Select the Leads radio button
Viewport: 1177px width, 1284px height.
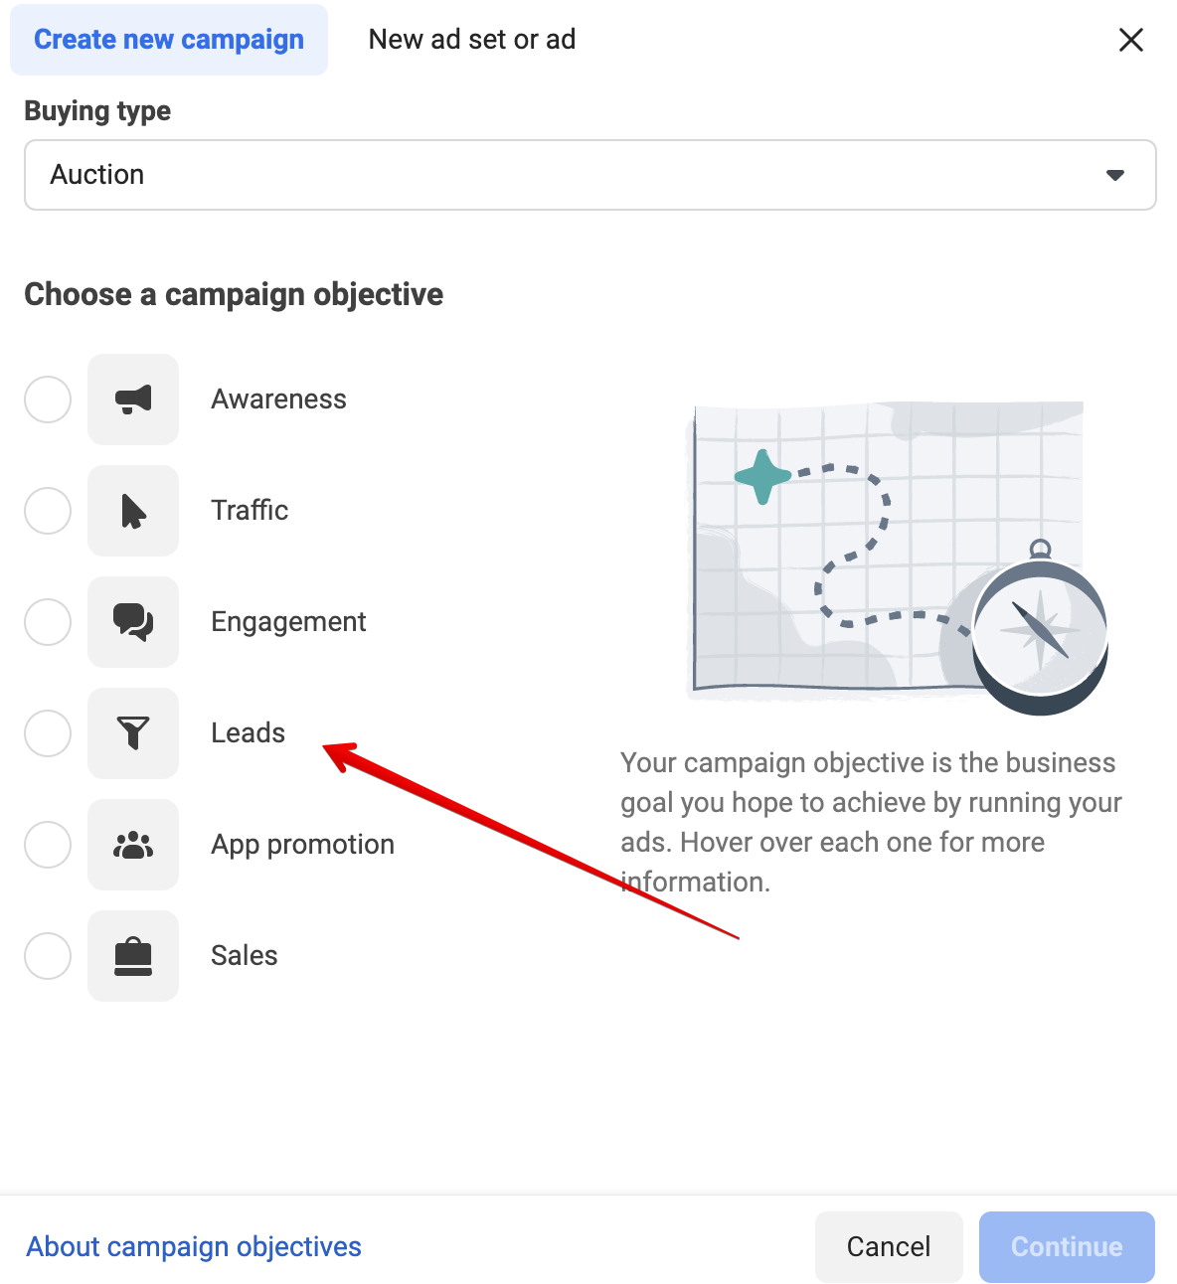pos(48,733)
